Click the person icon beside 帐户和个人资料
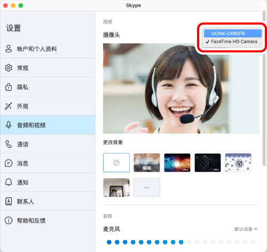Viewport: 267px width, 252px height. click(x=9, y=49)
